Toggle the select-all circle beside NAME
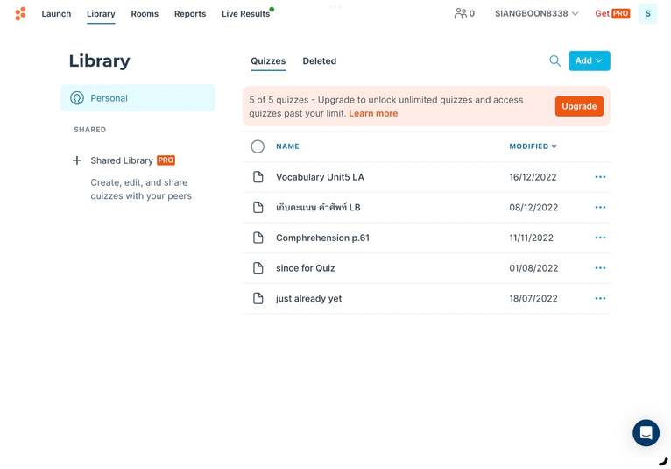The width and height of the screenshot is (671, 469). [x=258, y=147]
